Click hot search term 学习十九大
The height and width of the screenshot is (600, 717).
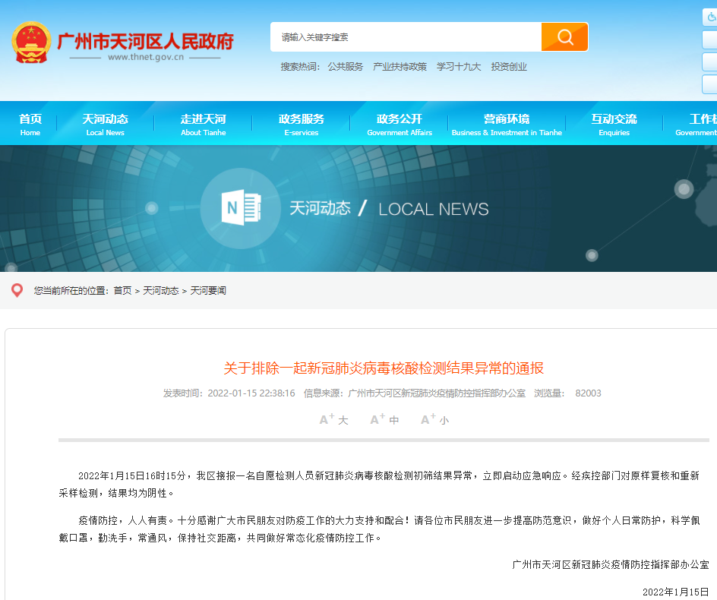[459, 67]
